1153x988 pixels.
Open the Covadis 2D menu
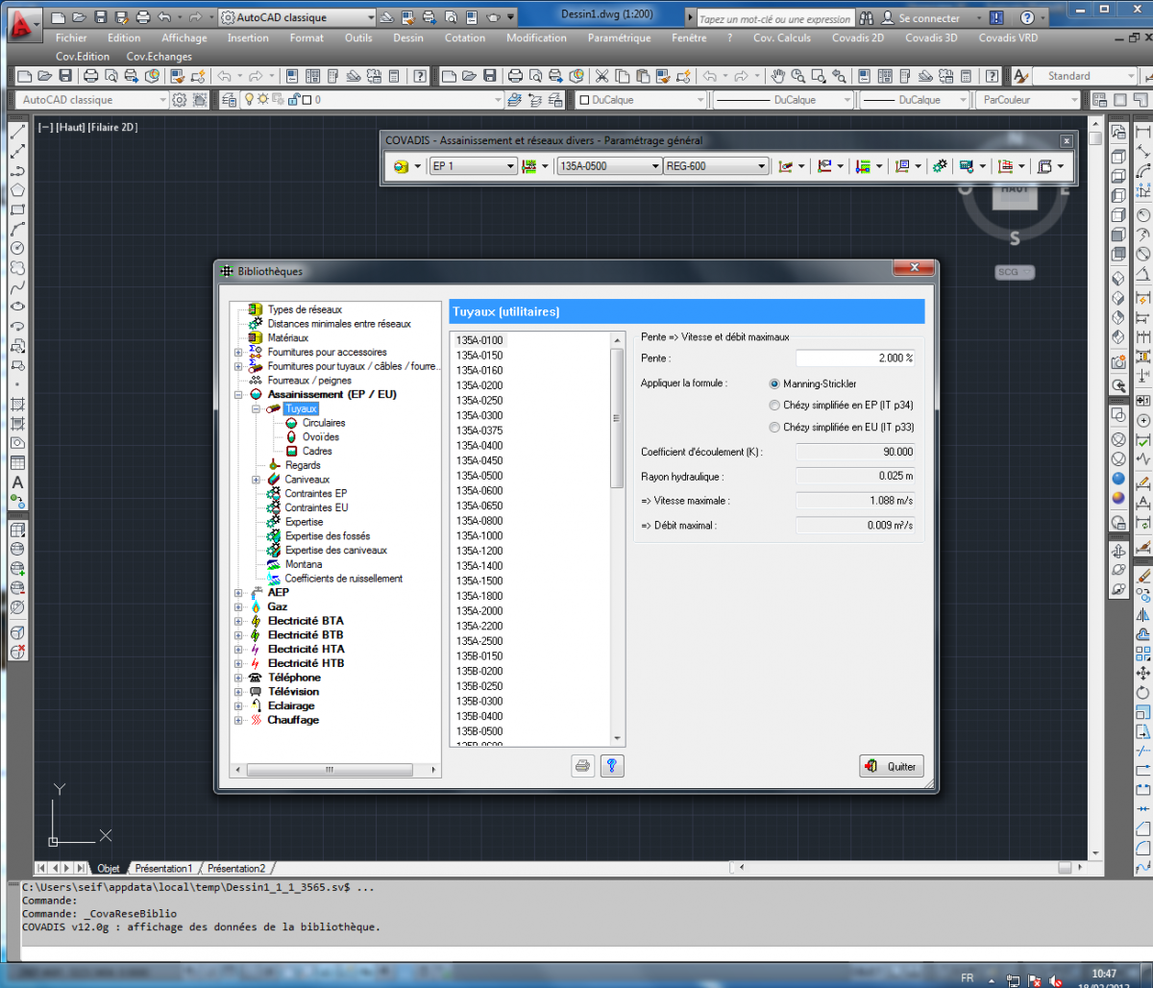(x=857, y=38)
